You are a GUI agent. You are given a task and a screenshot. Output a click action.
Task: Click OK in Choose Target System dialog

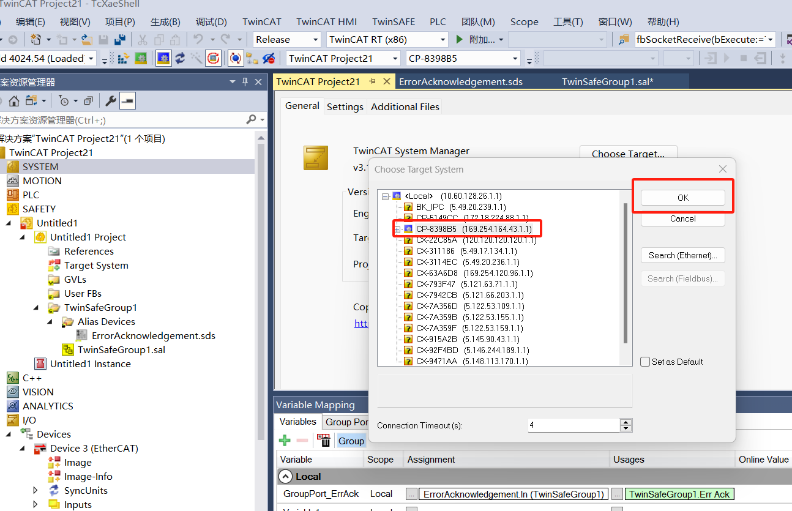tap(682, 198)
